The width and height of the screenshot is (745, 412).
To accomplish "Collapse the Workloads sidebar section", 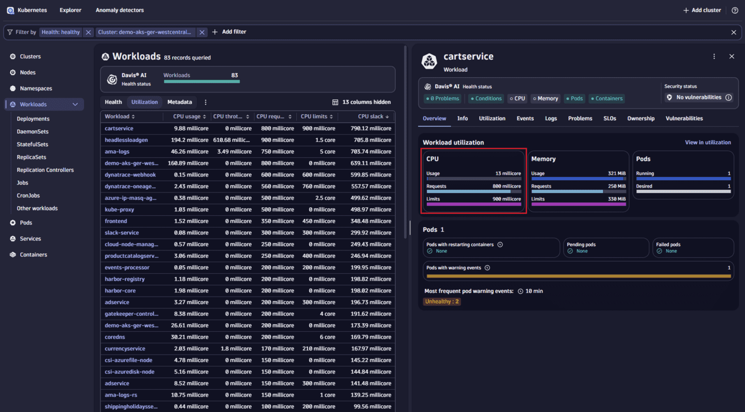I will coord(75,104).
